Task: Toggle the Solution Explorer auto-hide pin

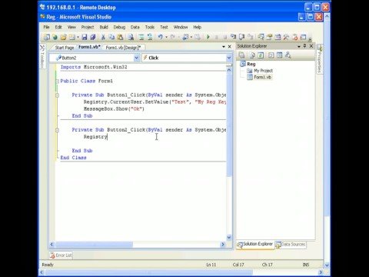Action: [304, 46]
